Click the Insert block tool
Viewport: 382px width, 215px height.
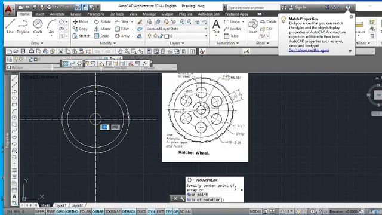coord(253,27)
